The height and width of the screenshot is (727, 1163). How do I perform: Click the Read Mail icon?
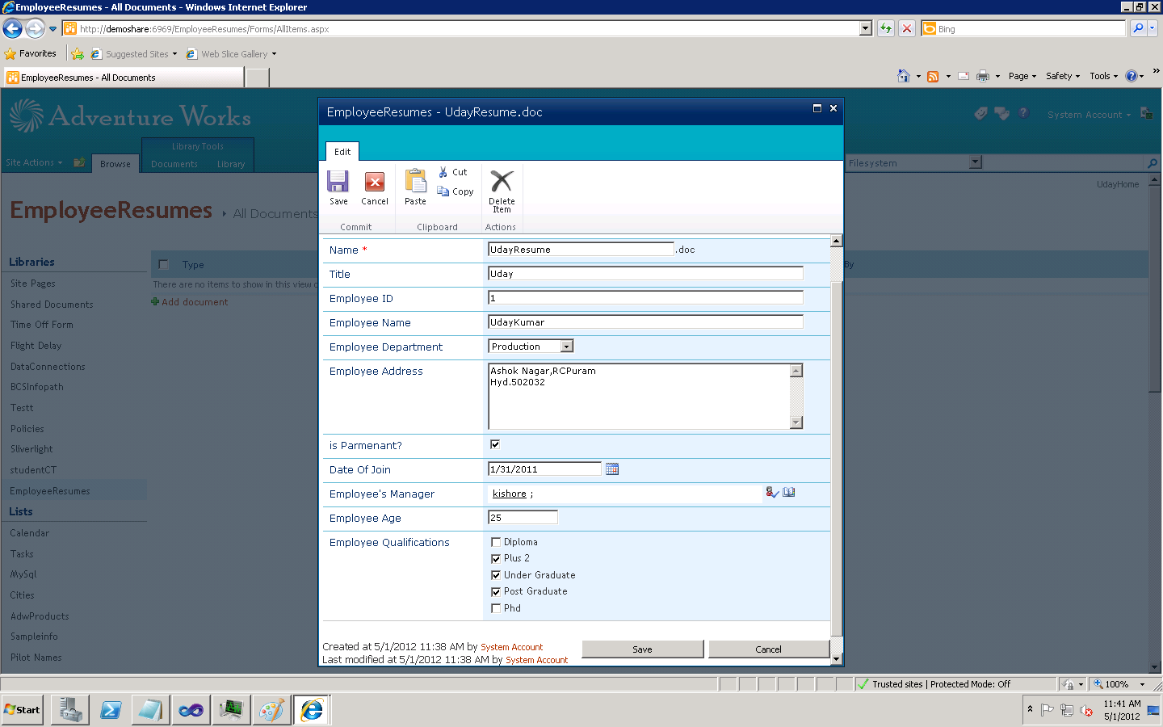point(964,76)
